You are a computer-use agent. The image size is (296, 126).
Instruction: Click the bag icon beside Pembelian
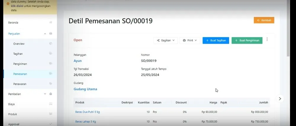tap(51, 93)
